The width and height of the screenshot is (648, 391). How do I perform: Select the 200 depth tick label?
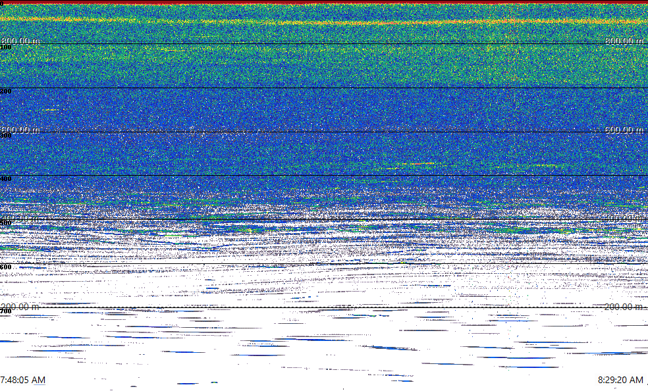(x=6, y=91)
